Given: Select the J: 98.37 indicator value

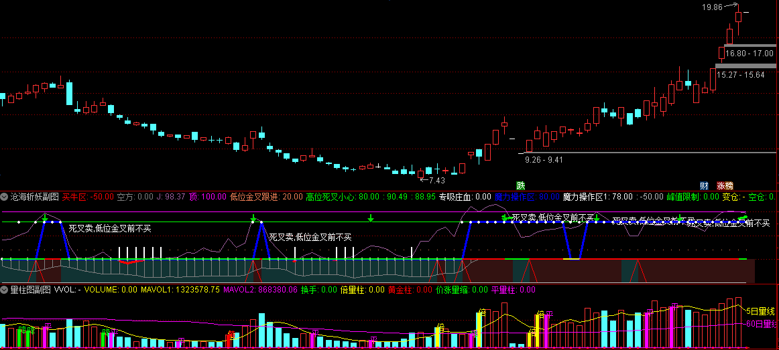Looking at the screenshot, I should pos(170,197).
